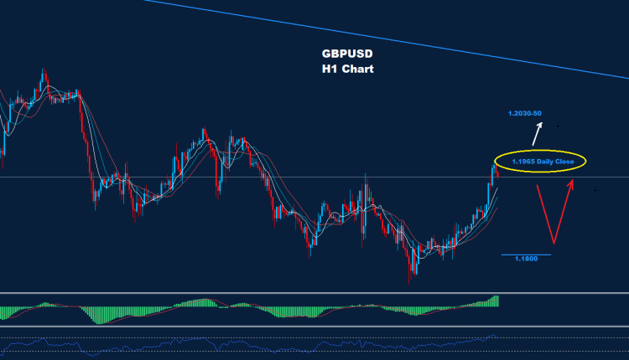
Task: Click the tallest green histogram bar at right
Action: [496, 301]
